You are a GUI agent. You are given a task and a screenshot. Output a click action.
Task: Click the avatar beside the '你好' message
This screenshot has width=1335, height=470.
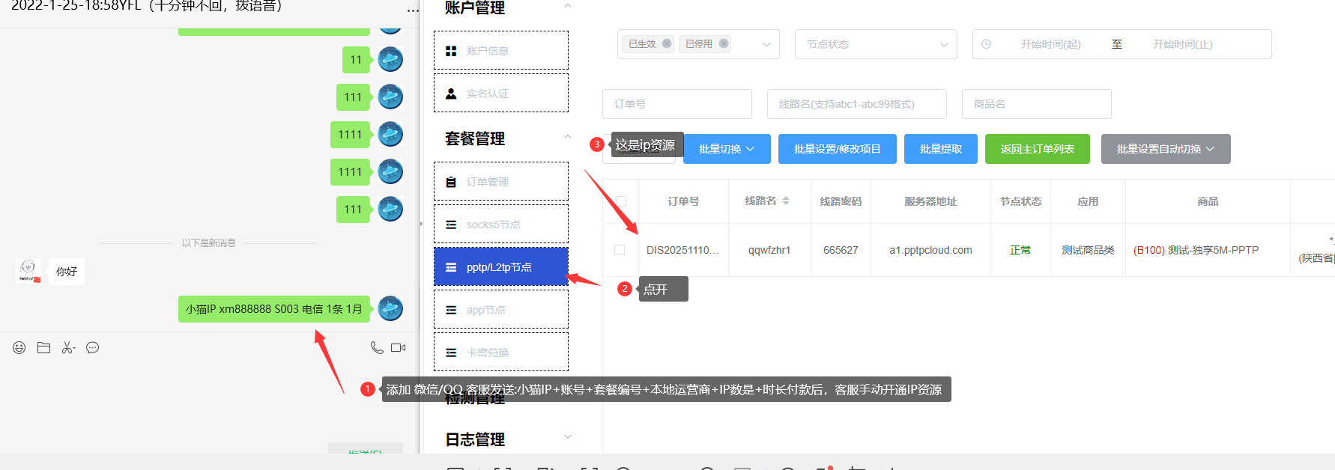pyautogui.click(x=28, y=271)
